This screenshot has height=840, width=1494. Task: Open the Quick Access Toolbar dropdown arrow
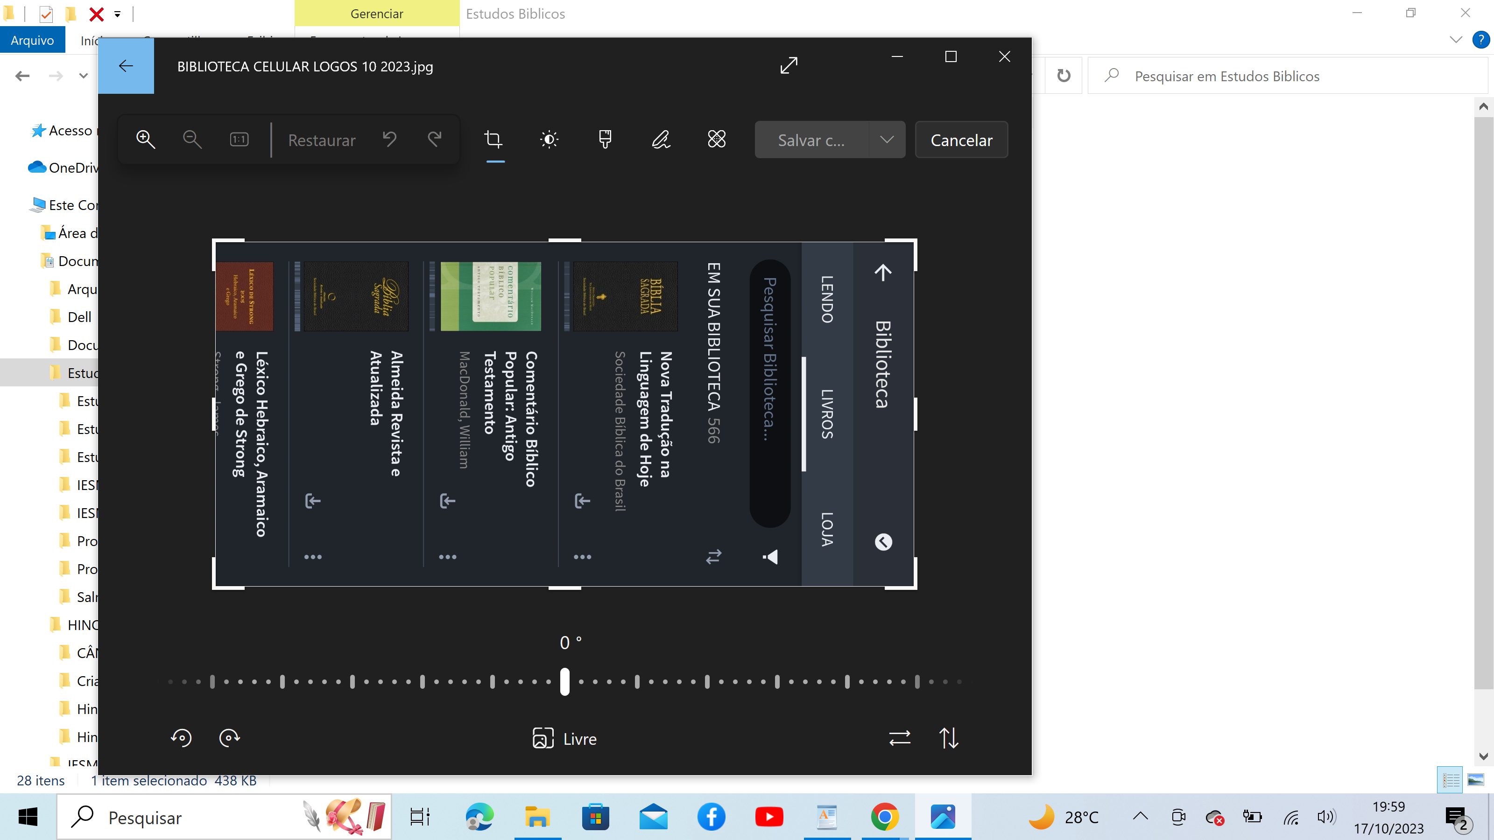pyautogui.click(x=117, y=14)
